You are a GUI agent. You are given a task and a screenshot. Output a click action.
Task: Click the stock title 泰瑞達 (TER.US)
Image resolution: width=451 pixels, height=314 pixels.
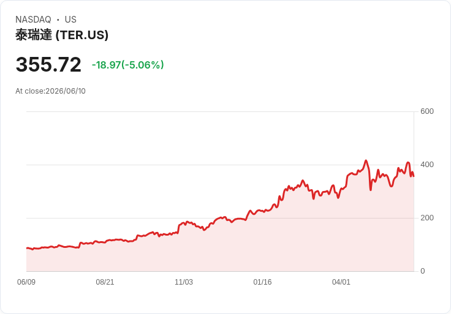tap(62, 35)
